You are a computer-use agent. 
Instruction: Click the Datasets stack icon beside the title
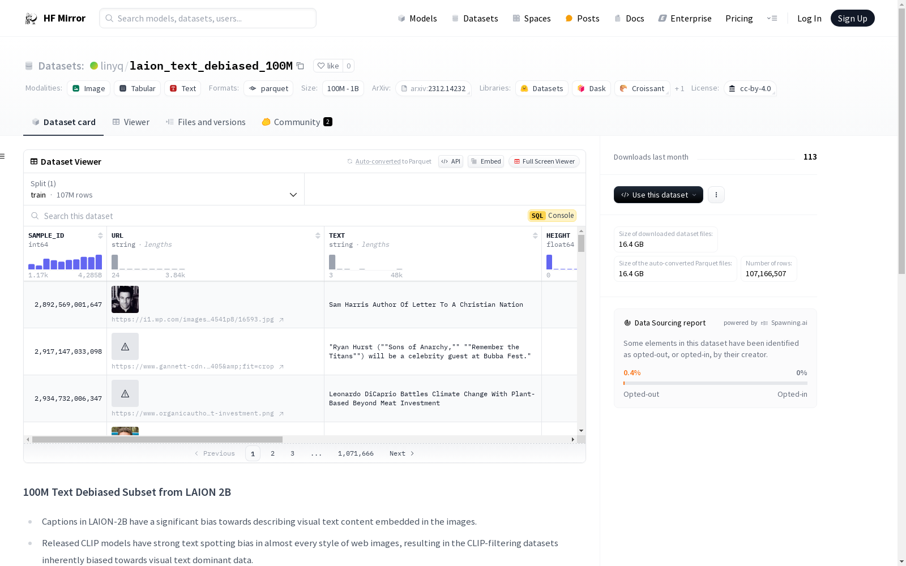pyautogui.click(x=29, y=66)
